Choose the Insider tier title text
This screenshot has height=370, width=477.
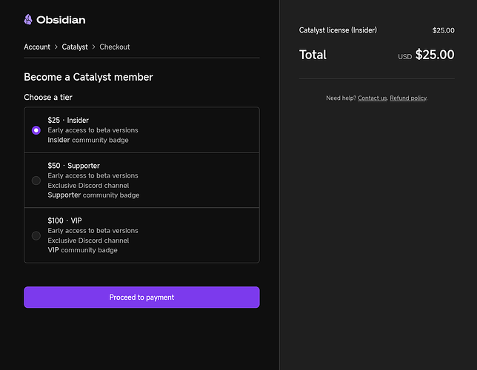68,120
